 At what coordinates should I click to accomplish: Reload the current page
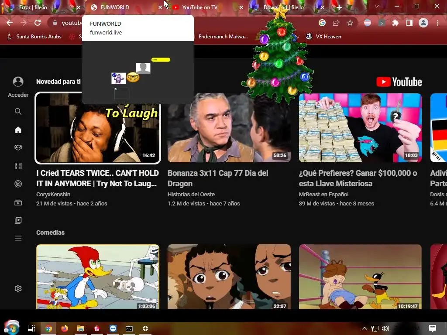38,23
